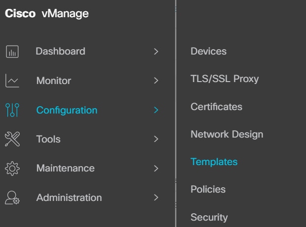Image resolution: width=306 pixels, height=227 pixels.
Task: Click the Maintenance gear icon
Action: click(x=12, y=169)
